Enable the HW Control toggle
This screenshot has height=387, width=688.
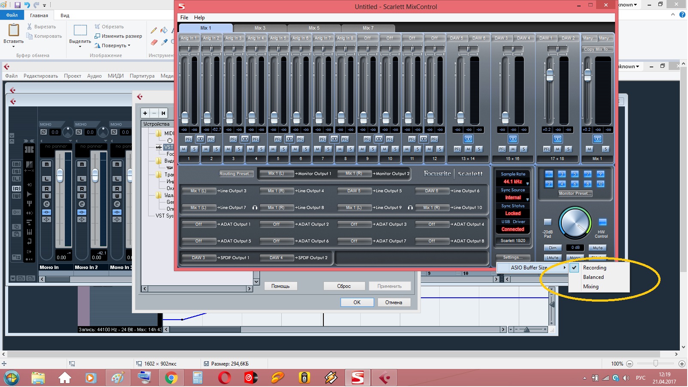tap(602, 222)
